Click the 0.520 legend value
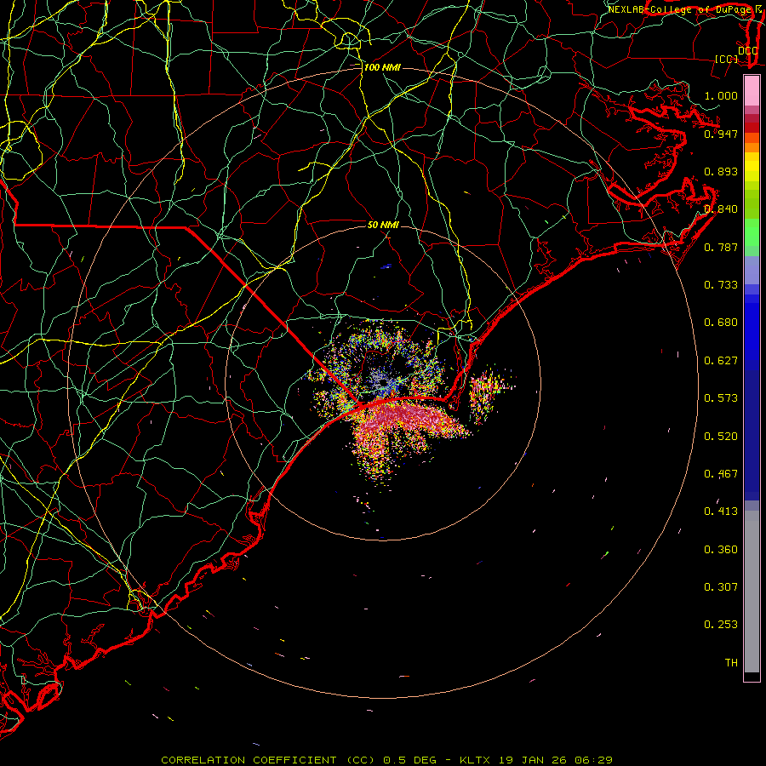Image resolution: width=766 pixels, height=766 pixels. click(721, 437)
